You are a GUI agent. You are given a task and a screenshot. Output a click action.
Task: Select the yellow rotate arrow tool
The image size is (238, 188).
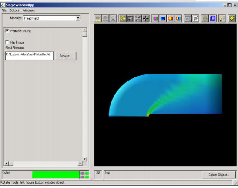tap(122, 19)
